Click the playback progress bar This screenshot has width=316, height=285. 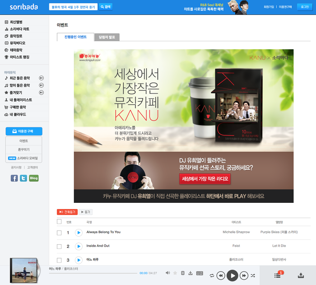point(93,273)
